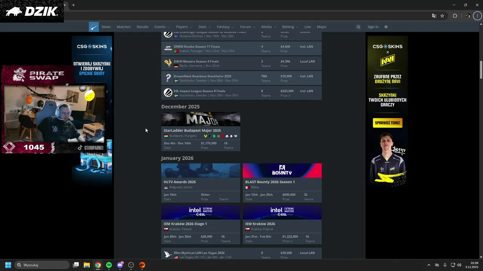Open the Chrome three-dot menu

click(x=478, y=16)
